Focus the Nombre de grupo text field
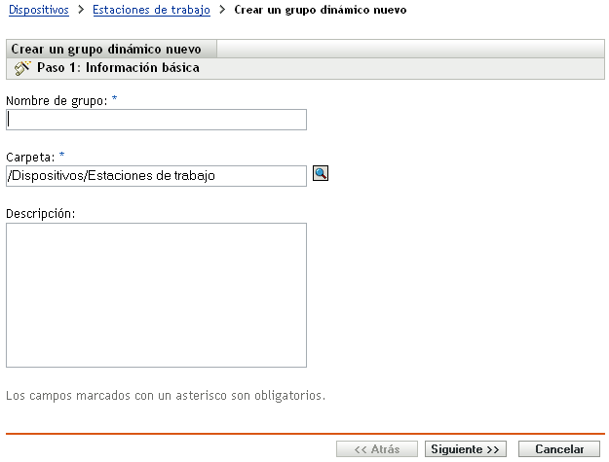 click(x=156, y=120)
